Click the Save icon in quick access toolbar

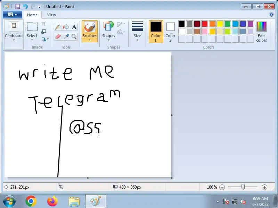coord(18,7)
